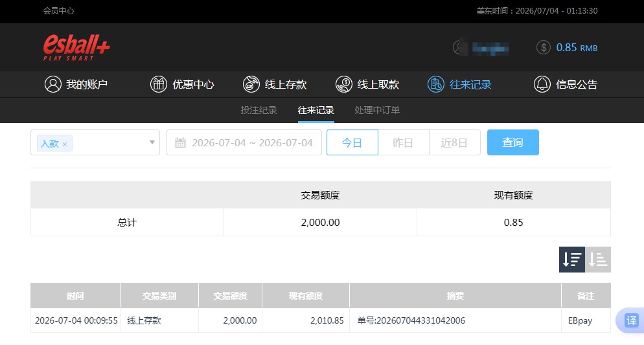644x345 pixels.
Task: Click the 备注 column header
Action: [x=586, y=295]
